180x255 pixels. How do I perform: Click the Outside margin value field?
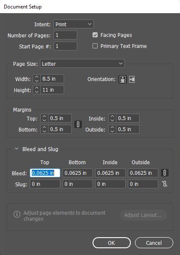tap(128, 129)
